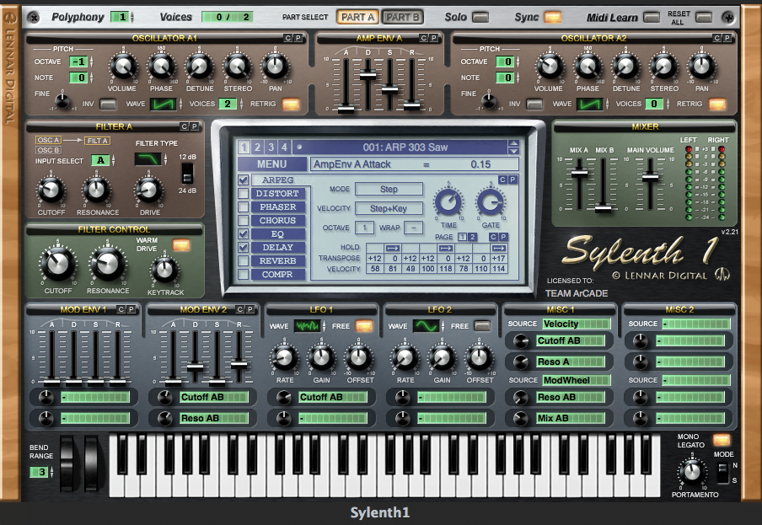Click the arpeggiator Time knob
The width and height of the screenshot is (762, 525).
click(x=448, y=202)
